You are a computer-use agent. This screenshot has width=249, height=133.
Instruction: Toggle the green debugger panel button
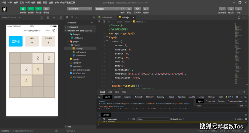click(39, 9)
